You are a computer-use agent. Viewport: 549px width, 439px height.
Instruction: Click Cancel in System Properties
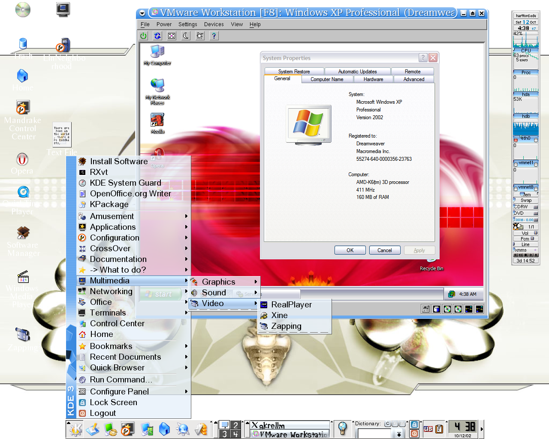[x=385, y=250]
